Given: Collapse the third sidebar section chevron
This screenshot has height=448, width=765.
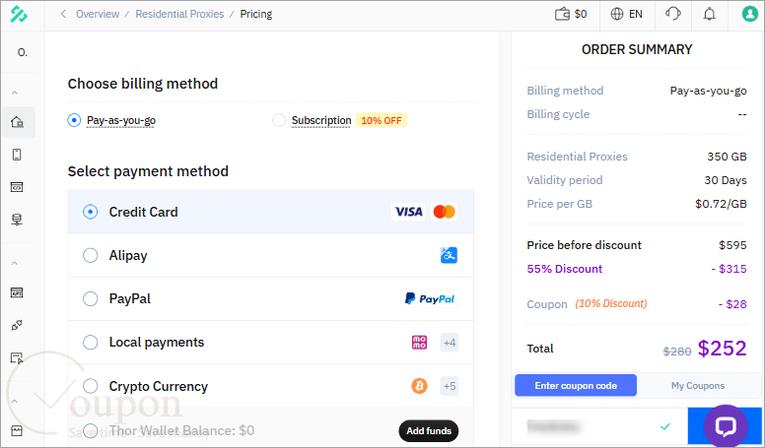Looking at the screenshot, I should 15,402.
